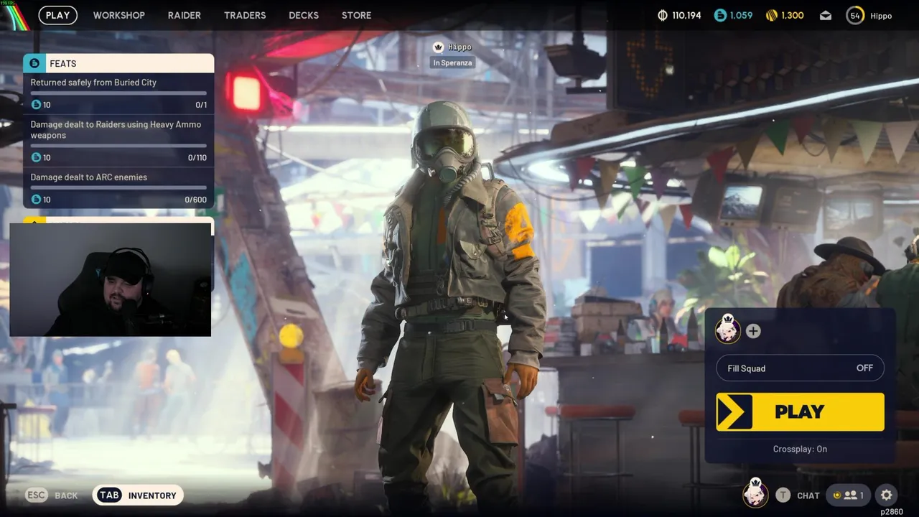The width and height of the screenshot is (919, 517).
Task: Open the mail inbox envelope icon
Action: pyautogui.click(x=826, y=15)
